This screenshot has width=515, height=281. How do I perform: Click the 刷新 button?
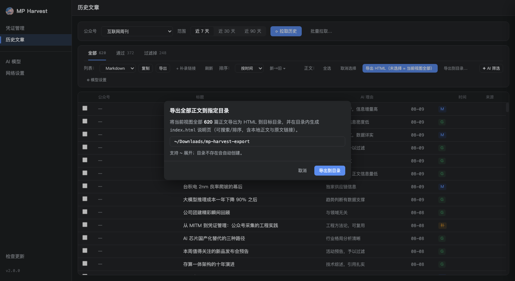click(x=209, y=68)
